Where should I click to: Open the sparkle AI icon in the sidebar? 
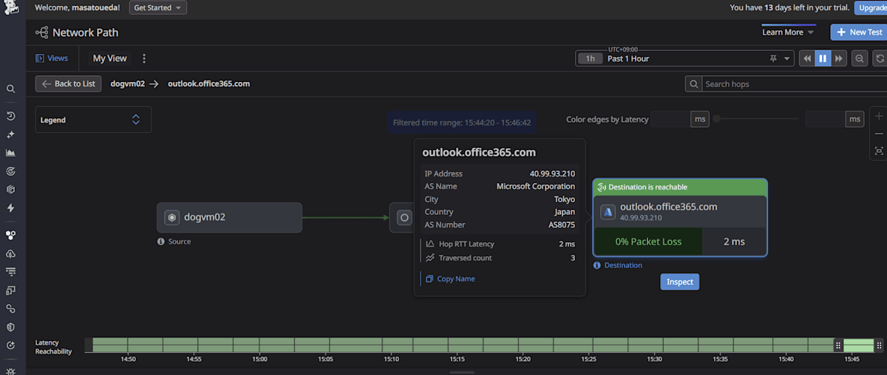[x=10, y=134]
